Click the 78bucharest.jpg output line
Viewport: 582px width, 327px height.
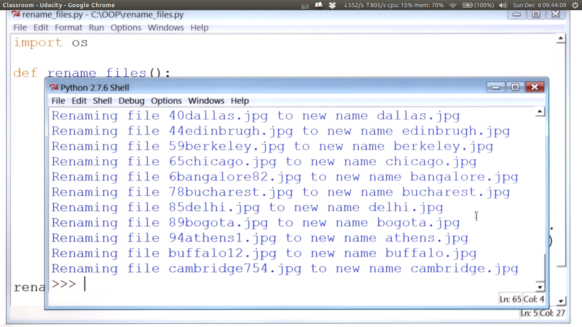click(281, 192)
